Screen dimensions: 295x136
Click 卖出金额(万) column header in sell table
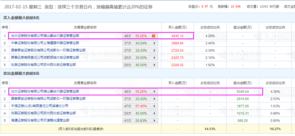pos(243,83)
